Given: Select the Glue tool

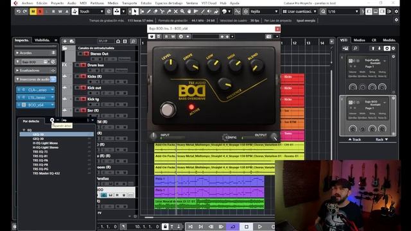Looking at the screenshot, I should (x=169, y=12).
